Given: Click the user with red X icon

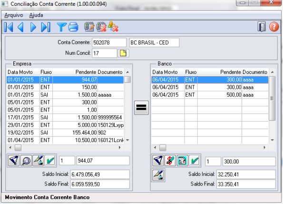Looking at the screenshot, I should pos(113,27).
